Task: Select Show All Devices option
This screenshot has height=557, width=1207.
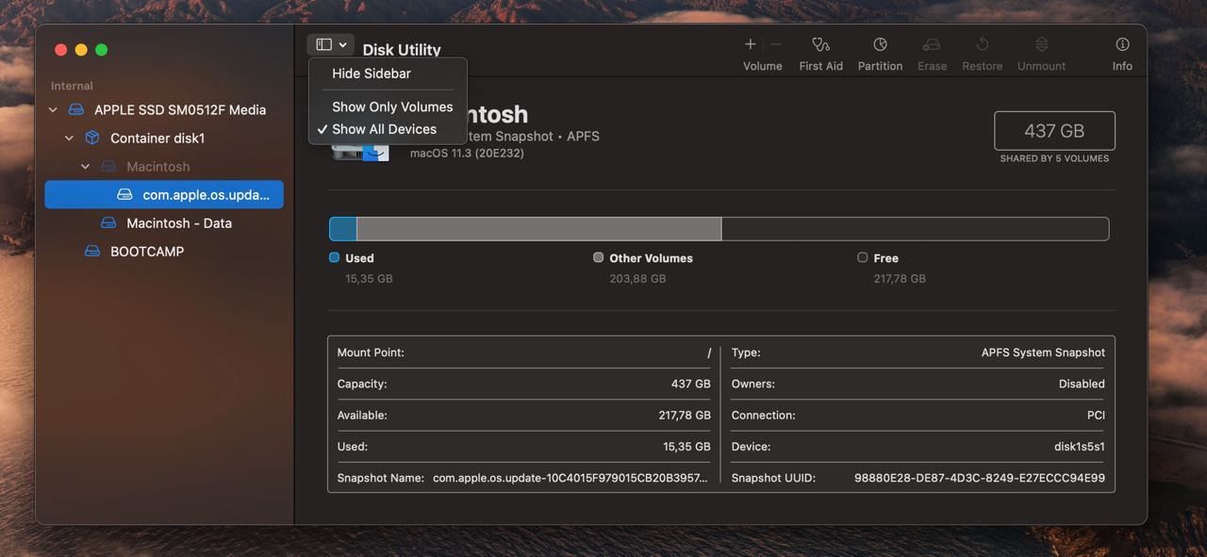Action: click(384, 129)
